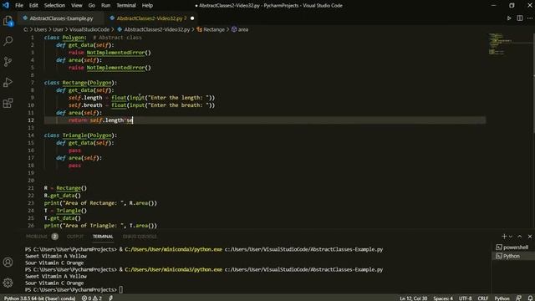Open the Explorer view in activity bar

tap(8, 21)
